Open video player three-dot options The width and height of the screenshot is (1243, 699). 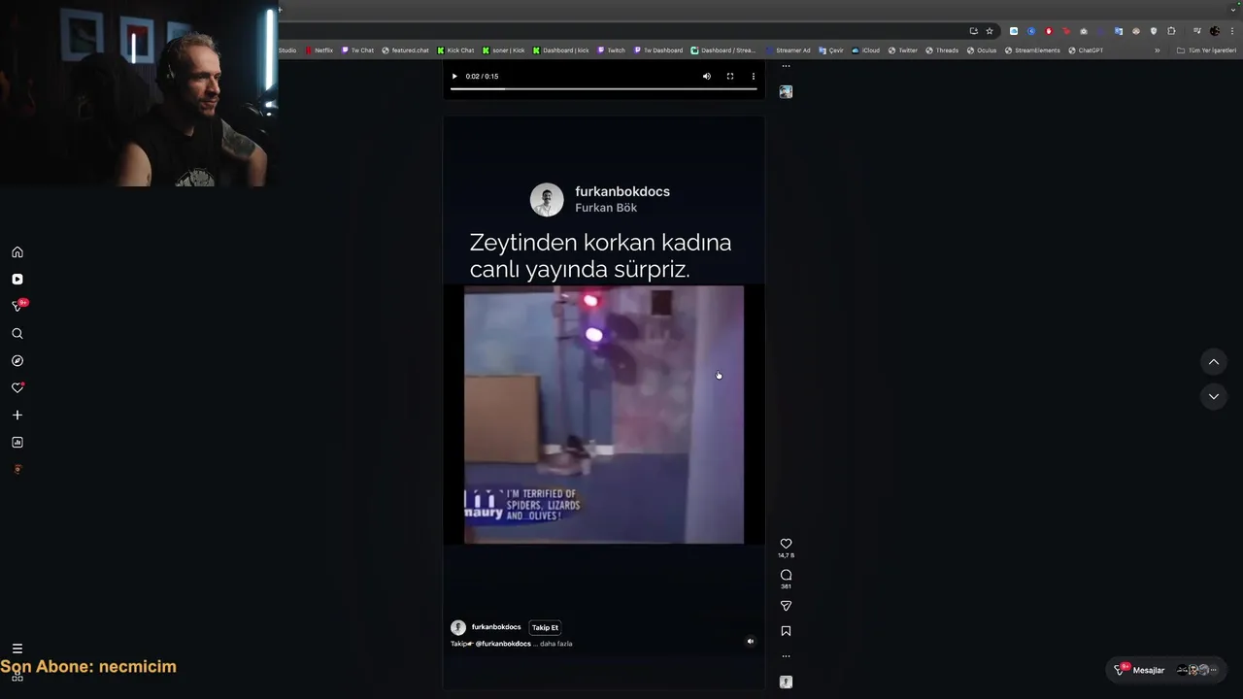pos(754,76)
